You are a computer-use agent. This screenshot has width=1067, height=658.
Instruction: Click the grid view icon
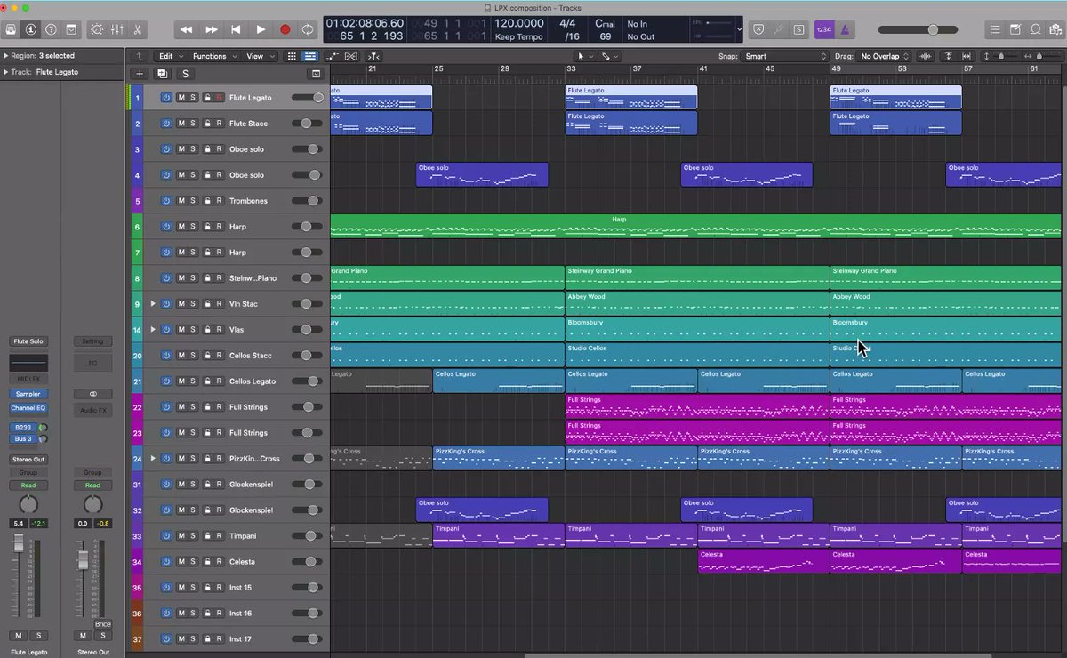click(x=292, y=56)
